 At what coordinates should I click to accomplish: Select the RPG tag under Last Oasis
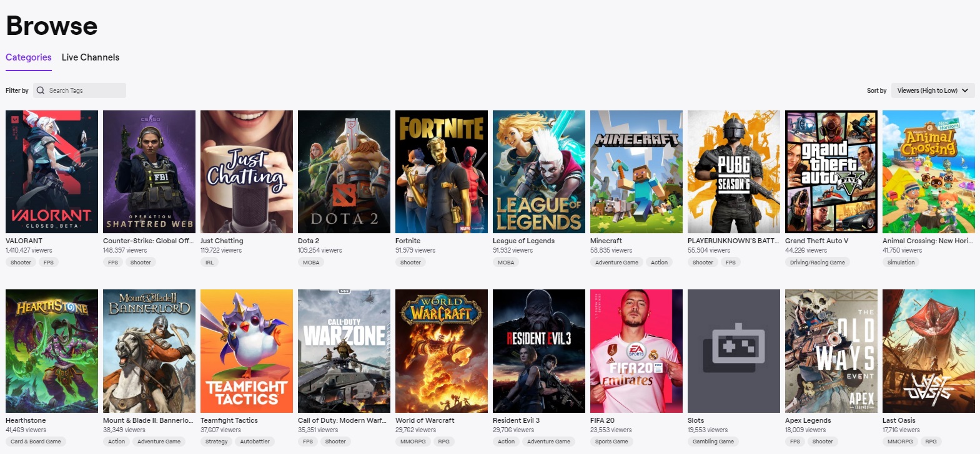931,442
